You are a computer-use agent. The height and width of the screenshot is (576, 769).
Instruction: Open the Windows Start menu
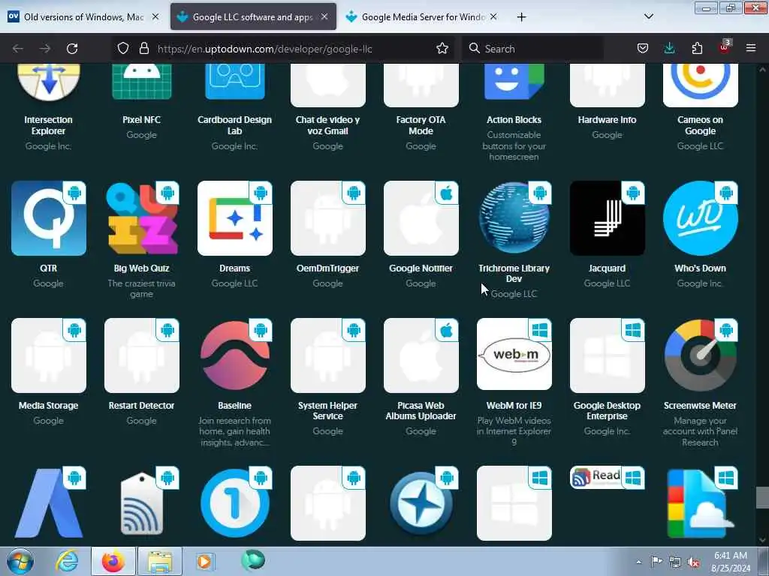20,562
